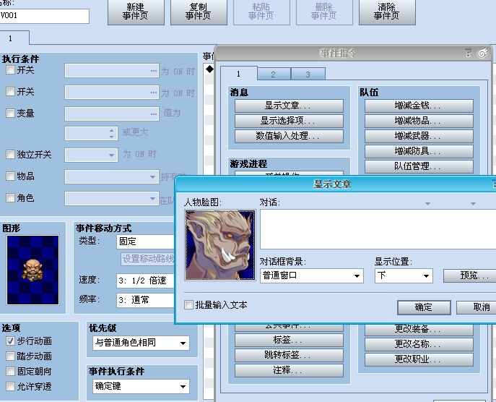
Task: Check the 踏步动画 option
Action: (10, 356)
